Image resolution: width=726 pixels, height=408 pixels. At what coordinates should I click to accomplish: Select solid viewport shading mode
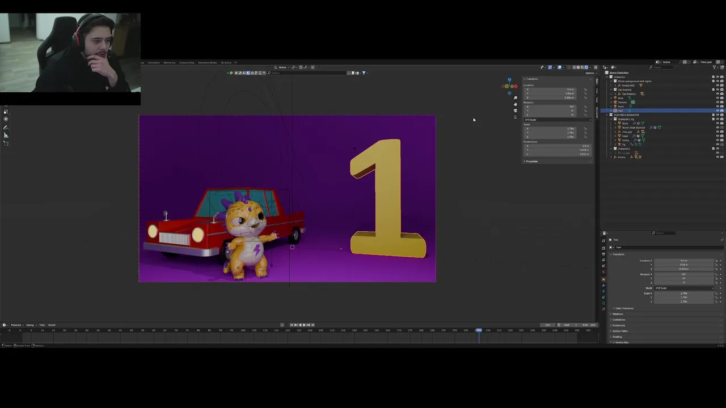(x=578, y=67)
